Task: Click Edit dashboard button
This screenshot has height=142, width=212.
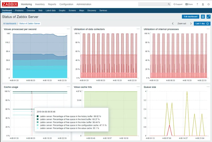Action: click(191, 17)
